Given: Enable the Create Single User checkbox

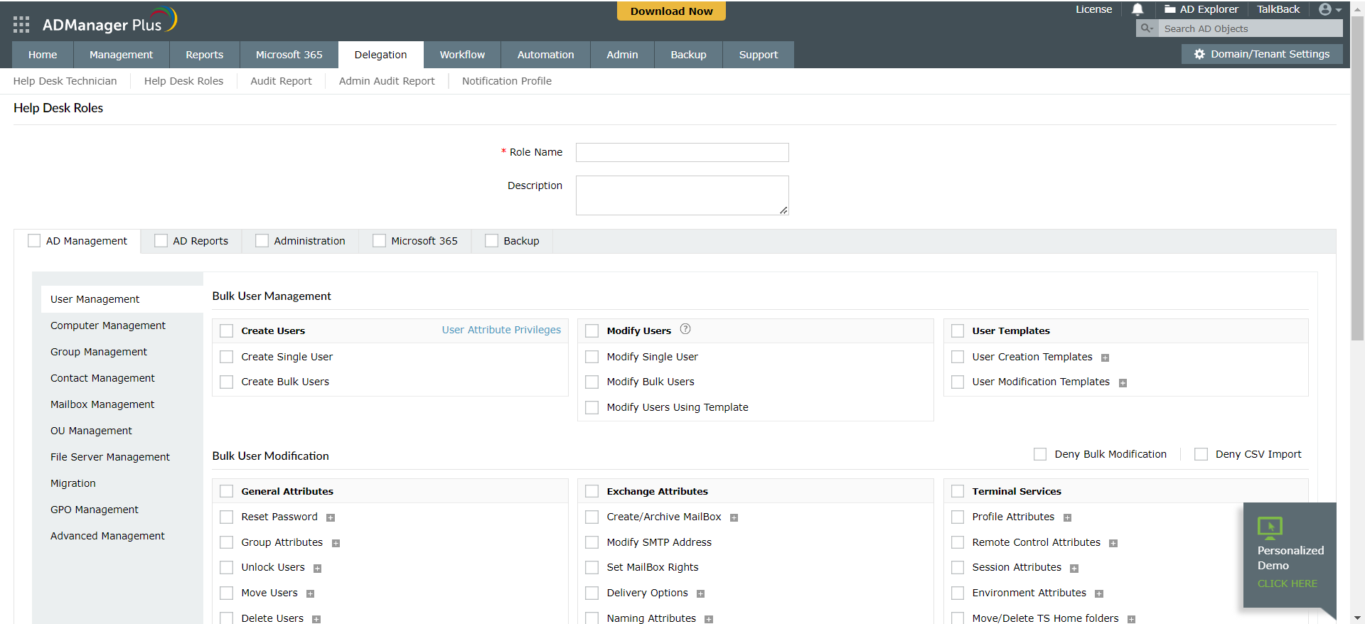Looking at the screenshot, I should click(227, 357).
